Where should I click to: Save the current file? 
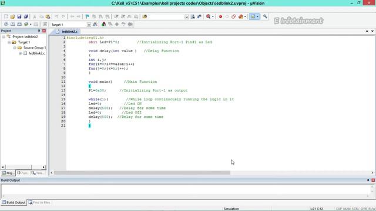point(19,16)
